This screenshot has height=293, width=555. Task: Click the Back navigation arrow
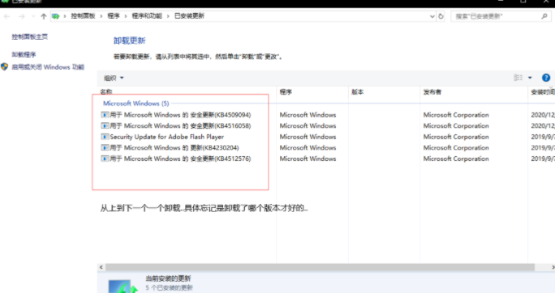[7, 16]
